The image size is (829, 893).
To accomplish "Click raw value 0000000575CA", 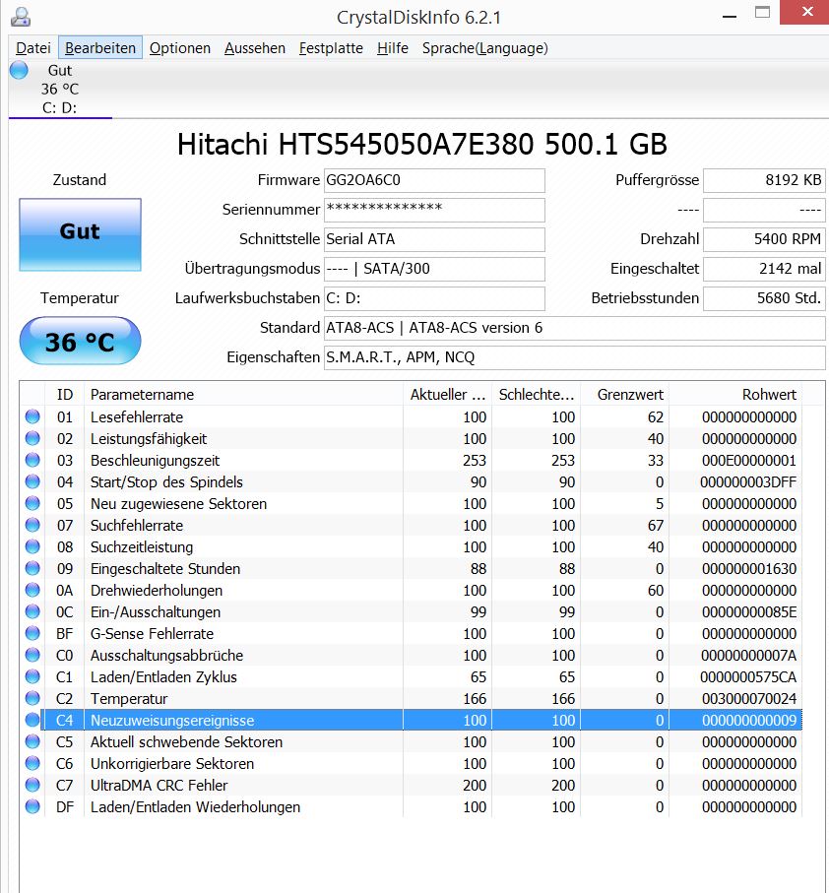I will tap(748, 676).
